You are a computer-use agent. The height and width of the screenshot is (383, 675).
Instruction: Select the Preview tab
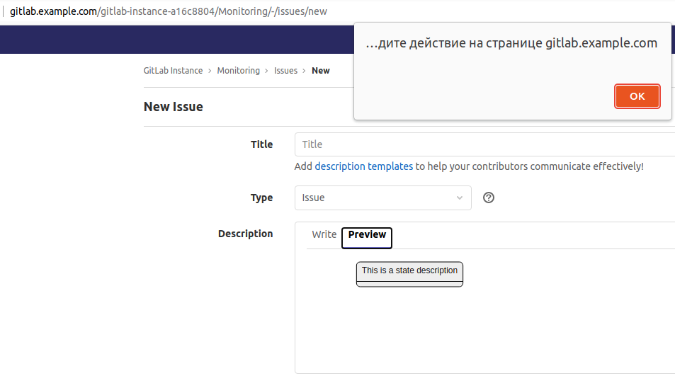[x=367, y=235]
